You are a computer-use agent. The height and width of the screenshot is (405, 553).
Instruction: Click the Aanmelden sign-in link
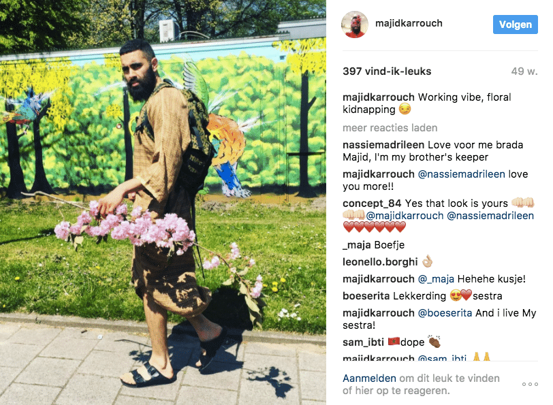pyautogui.click(x=369, y=378)
